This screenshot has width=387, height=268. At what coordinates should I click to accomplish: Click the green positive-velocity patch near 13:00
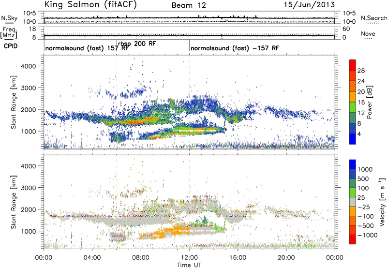[204, 221]
